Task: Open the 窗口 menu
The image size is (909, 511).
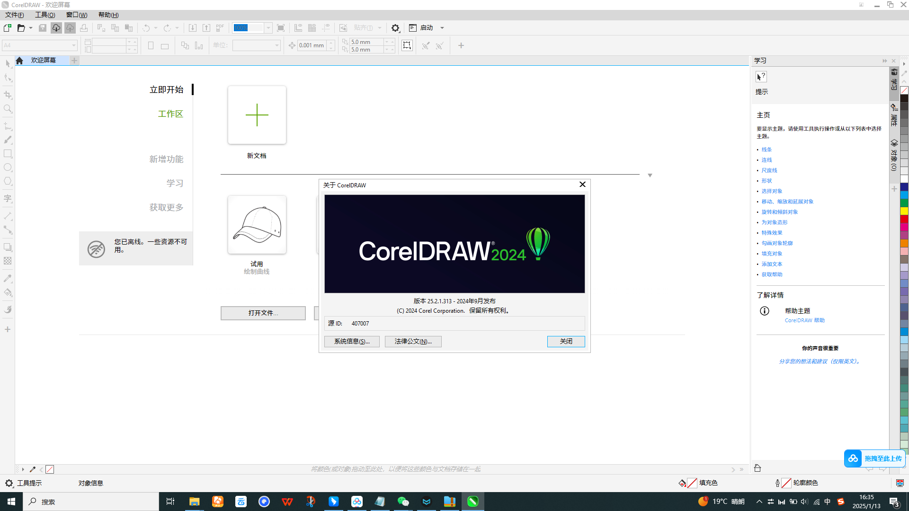Action: [77, 15]
